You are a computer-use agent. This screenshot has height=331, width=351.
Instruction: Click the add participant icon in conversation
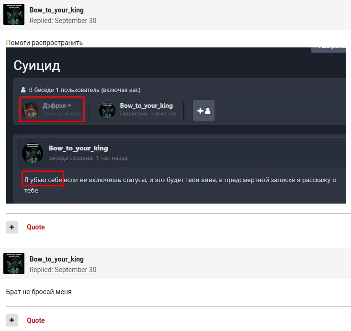coord(204,111)
